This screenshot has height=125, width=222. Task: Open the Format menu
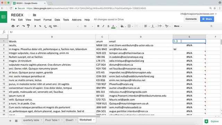point(48,20)
